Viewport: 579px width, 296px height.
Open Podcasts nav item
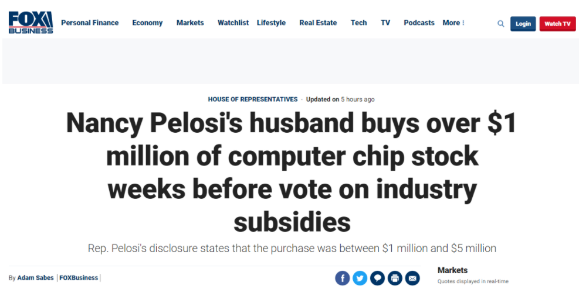(x=419, y=23)
